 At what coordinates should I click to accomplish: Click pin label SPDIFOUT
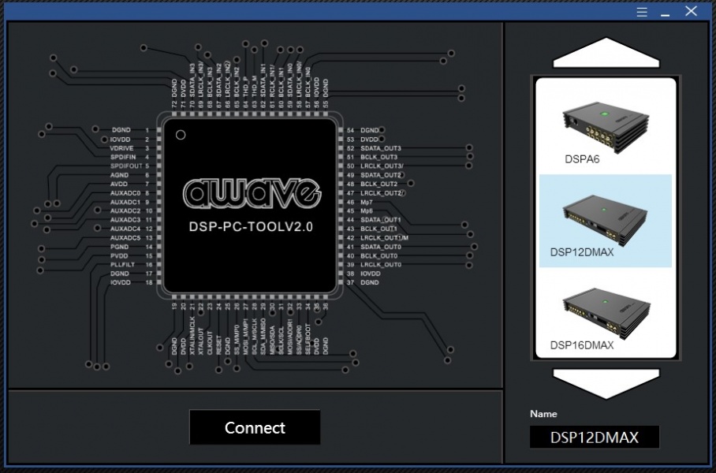126,166
